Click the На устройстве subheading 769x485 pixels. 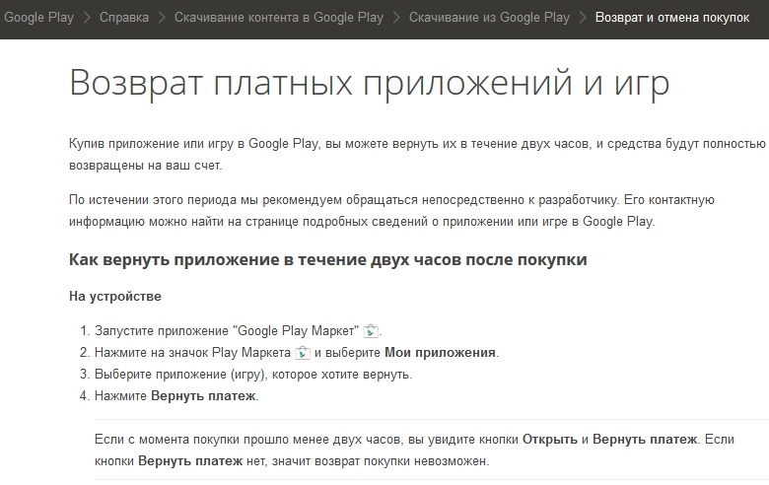pyautogui.click(x=115, y=296)
